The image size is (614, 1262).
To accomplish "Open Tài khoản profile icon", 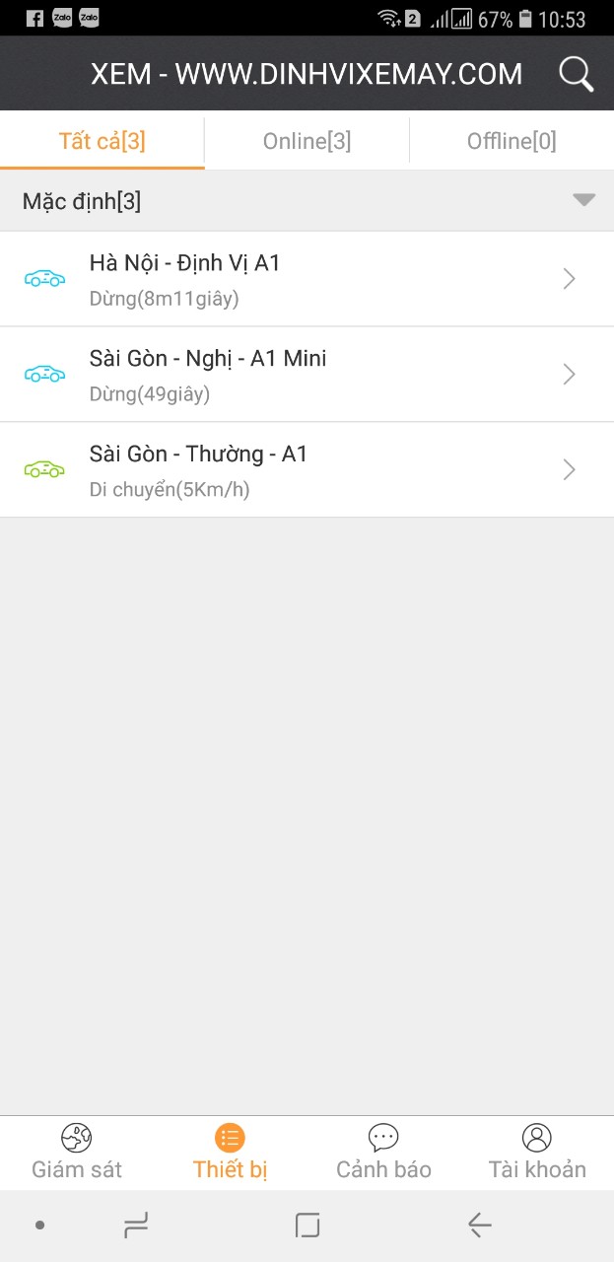I will pos(537,1138).
